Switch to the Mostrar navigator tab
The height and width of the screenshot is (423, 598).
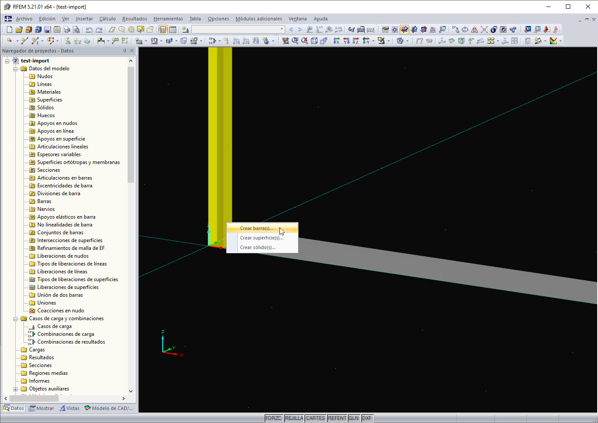pyautogui.click(x=42, y=408)
